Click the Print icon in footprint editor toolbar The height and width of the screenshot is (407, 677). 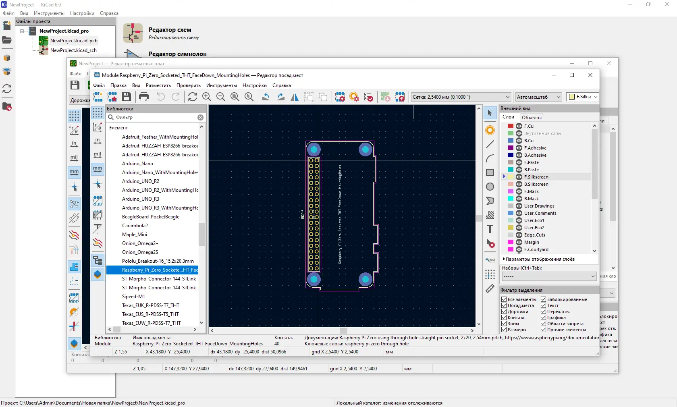click(144, 97)
